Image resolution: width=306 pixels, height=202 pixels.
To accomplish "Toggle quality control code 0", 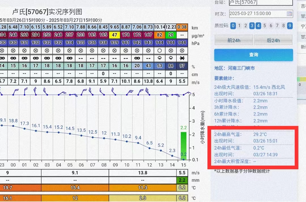I will point(233,26).
